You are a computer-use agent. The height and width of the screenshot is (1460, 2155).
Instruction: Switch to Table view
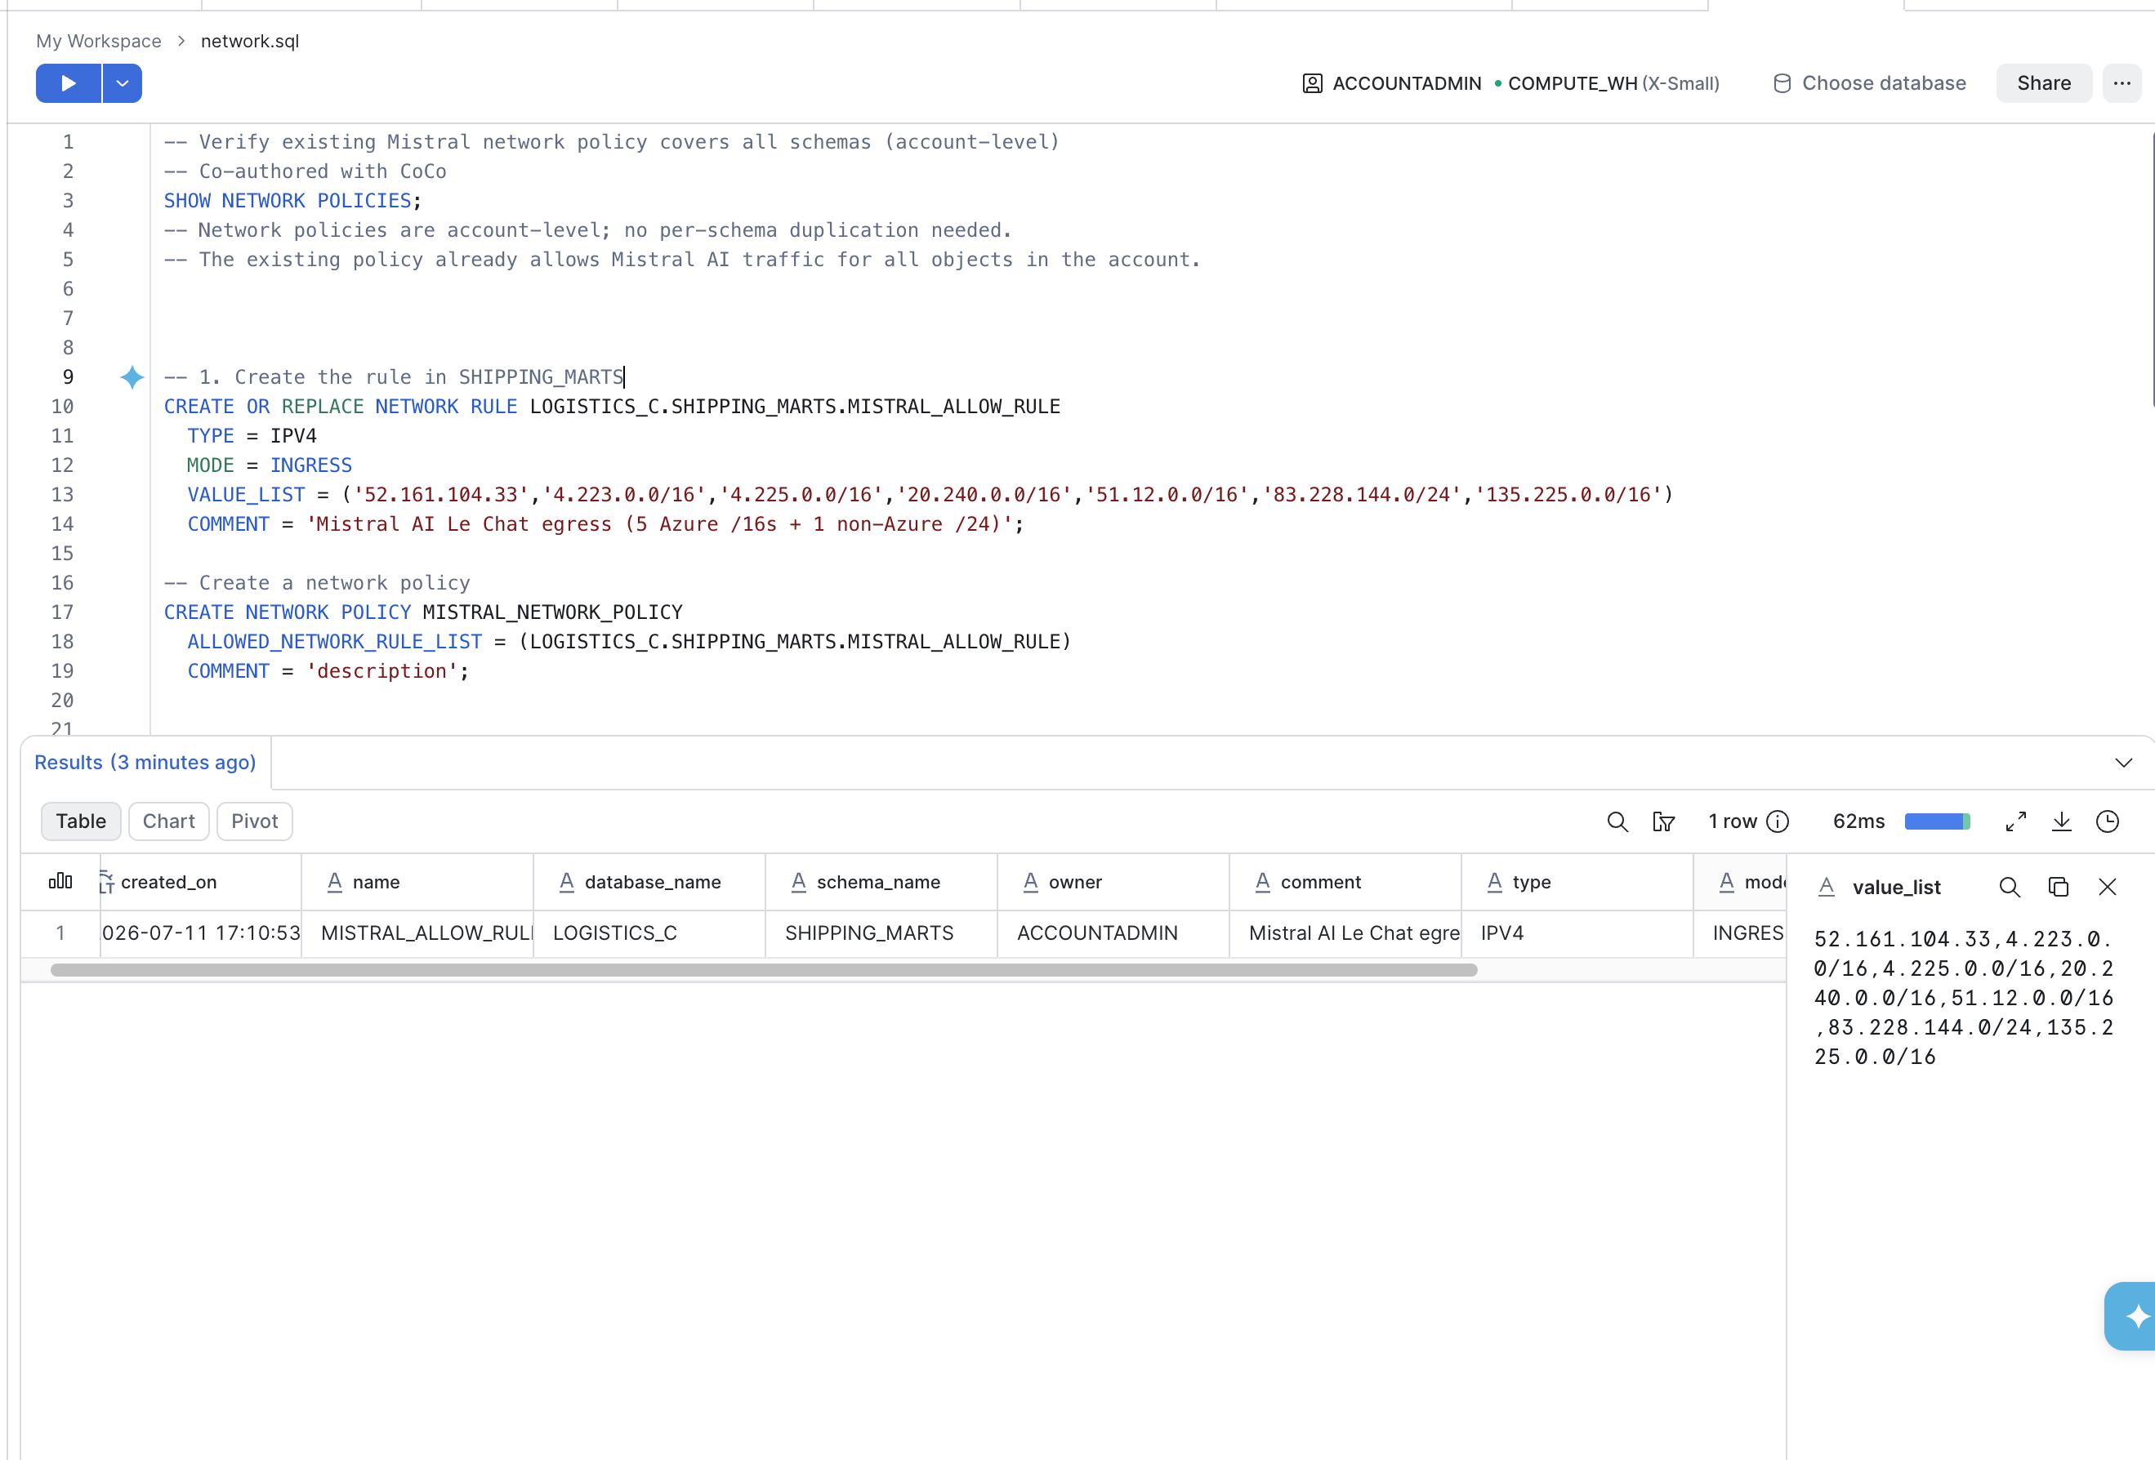(81, 821)
